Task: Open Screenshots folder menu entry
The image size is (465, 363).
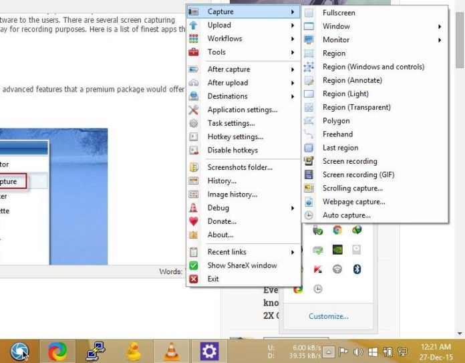Action: point(244,167)
